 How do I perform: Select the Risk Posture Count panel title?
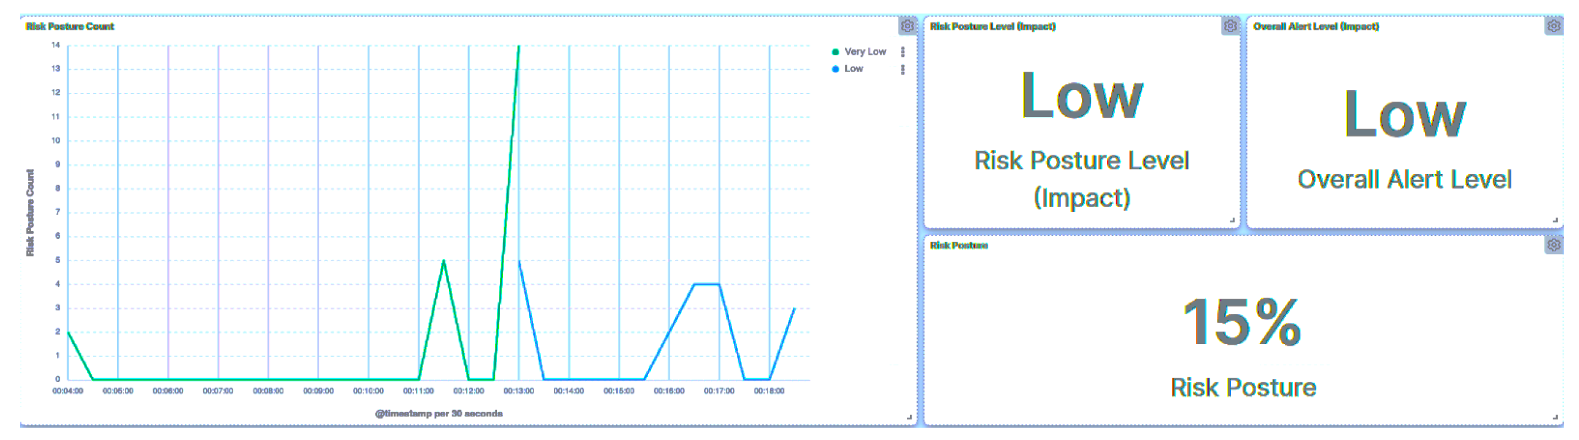[70, 26]
